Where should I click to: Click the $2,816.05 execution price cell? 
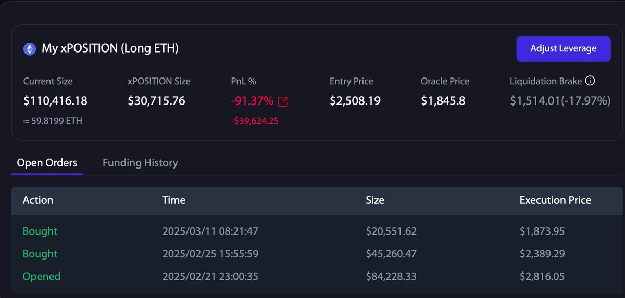tap(542, 276)
